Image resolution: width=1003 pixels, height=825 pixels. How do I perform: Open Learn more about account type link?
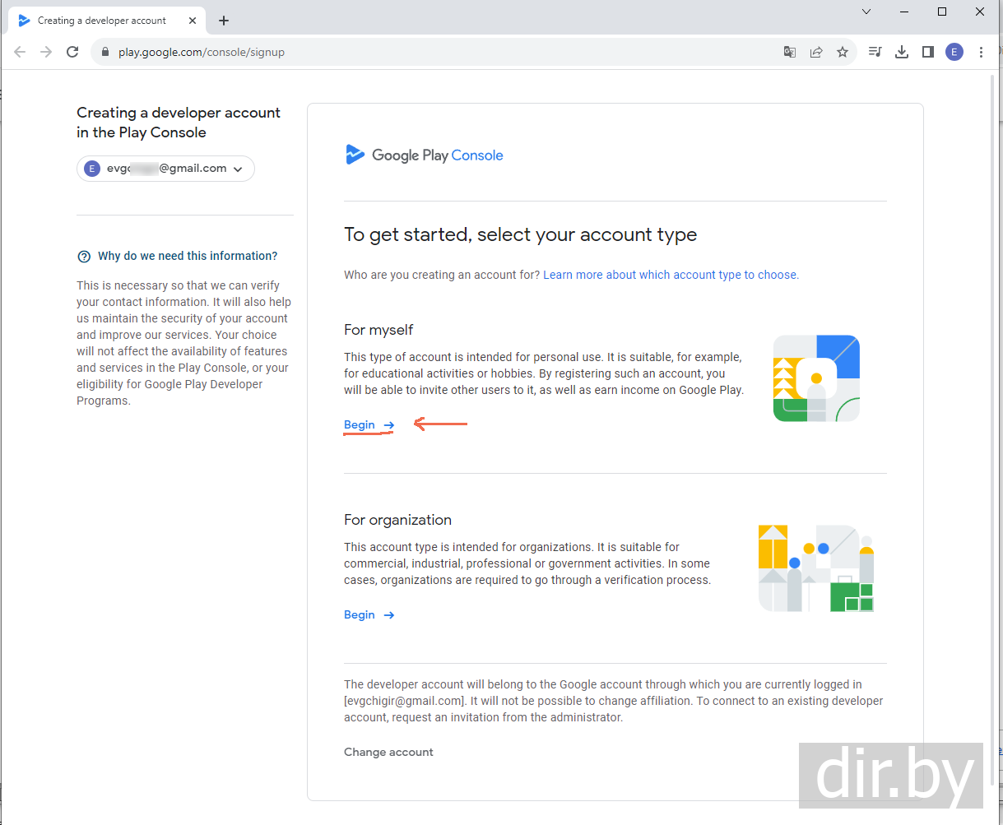click(x=671, y=275)
